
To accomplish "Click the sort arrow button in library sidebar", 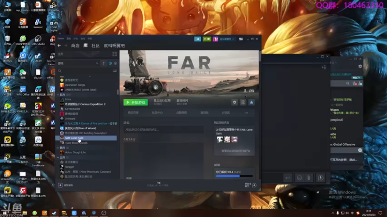I will [x=104, y=63].
